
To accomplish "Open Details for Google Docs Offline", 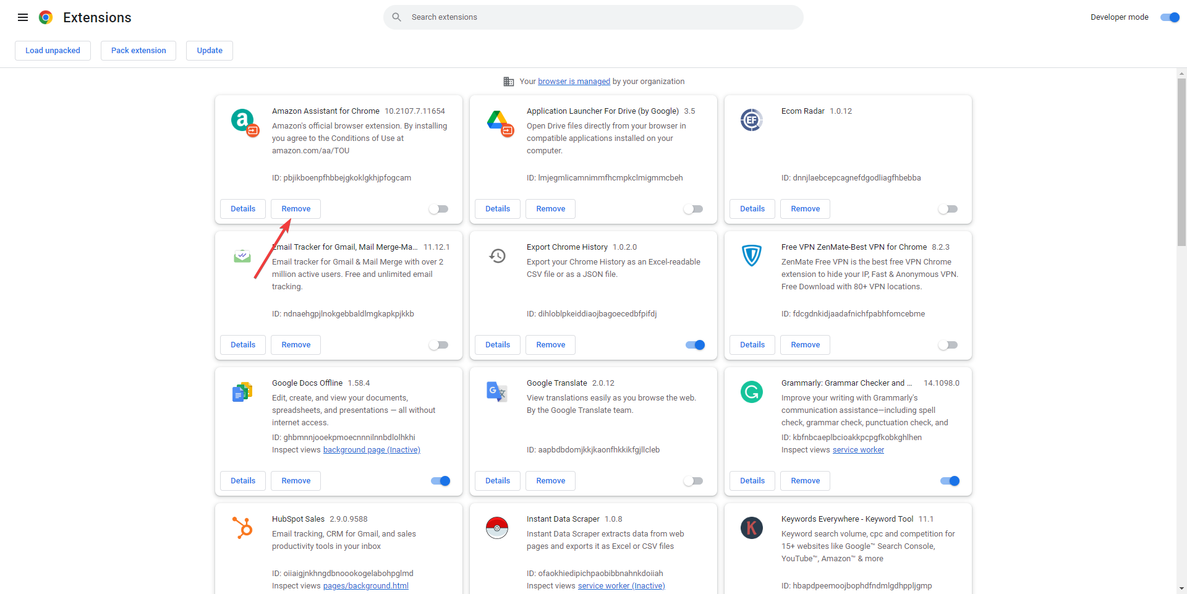I will click(243, 481).
